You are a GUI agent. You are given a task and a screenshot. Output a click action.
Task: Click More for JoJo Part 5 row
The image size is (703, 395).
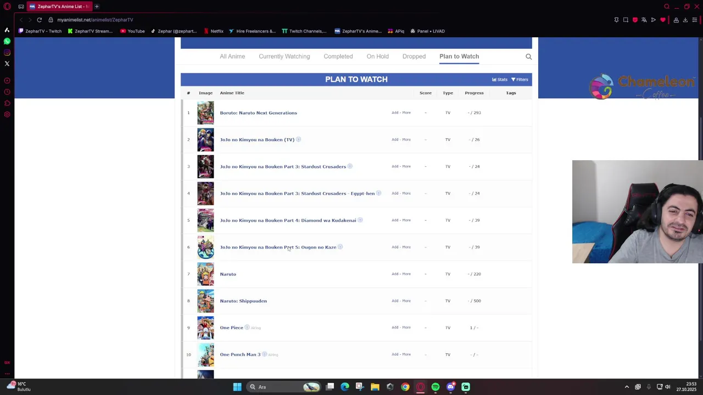coord(406,247)
